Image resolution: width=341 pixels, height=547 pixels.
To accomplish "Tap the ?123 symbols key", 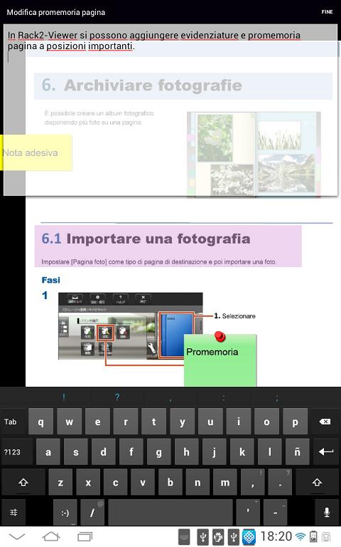I will click(17, 452).
